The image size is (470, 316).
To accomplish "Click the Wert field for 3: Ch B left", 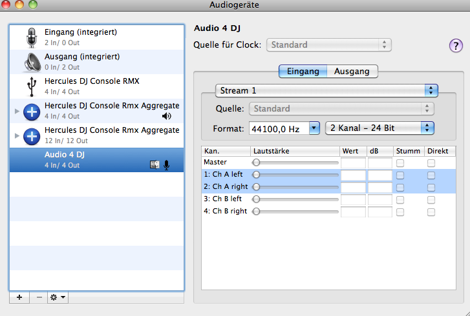I will tap(353, 200).
